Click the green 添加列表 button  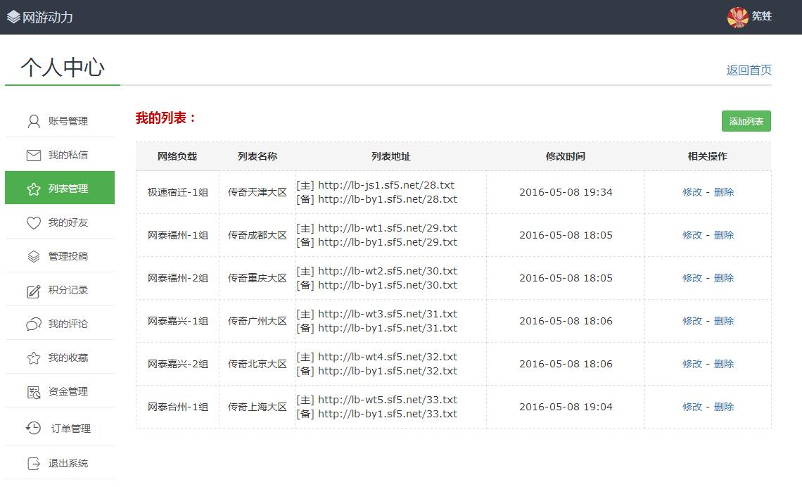pos(746,121)
